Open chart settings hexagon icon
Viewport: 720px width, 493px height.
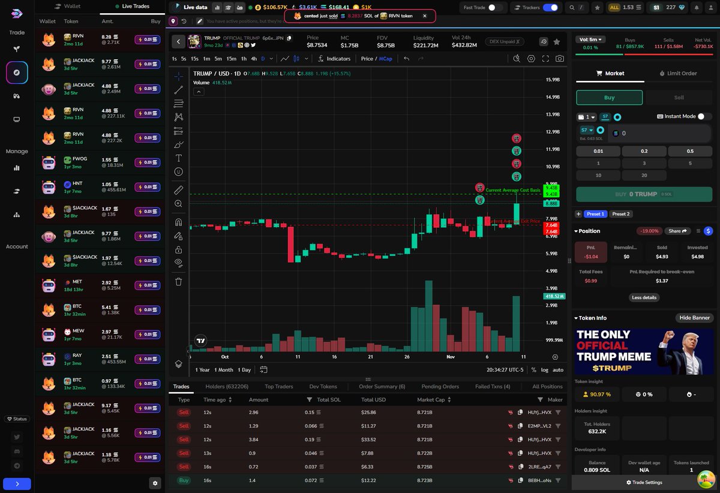(531, 59)
